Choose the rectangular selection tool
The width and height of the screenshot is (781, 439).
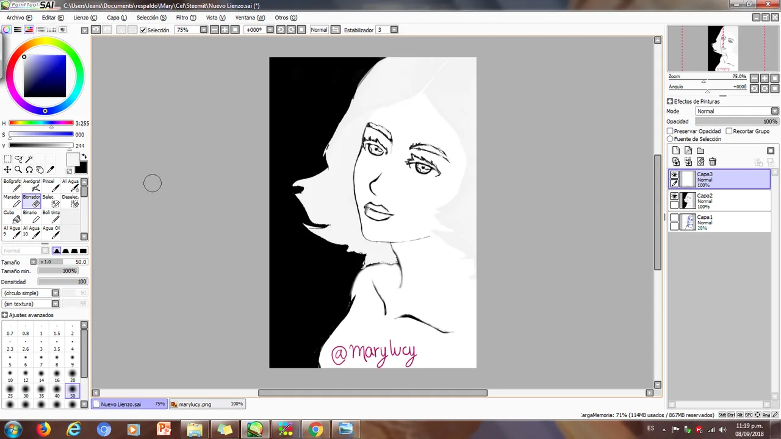8,159
